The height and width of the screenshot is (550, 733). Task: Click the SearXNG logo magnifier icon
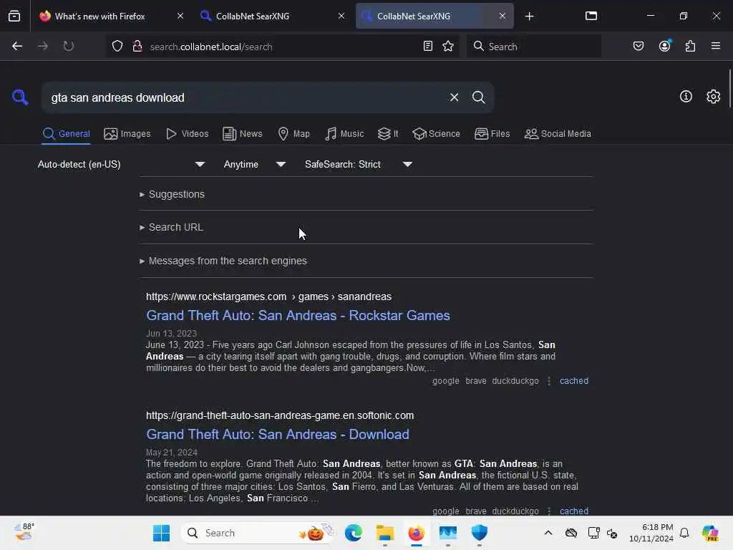click(x=20, y=97)
